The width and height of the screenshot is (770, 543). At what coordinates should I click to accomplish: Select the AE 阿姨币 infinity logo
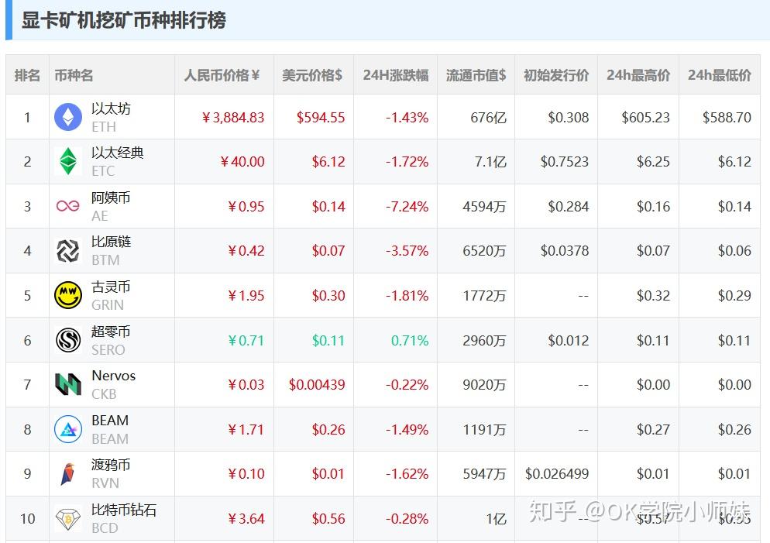[x=69, y=206]
